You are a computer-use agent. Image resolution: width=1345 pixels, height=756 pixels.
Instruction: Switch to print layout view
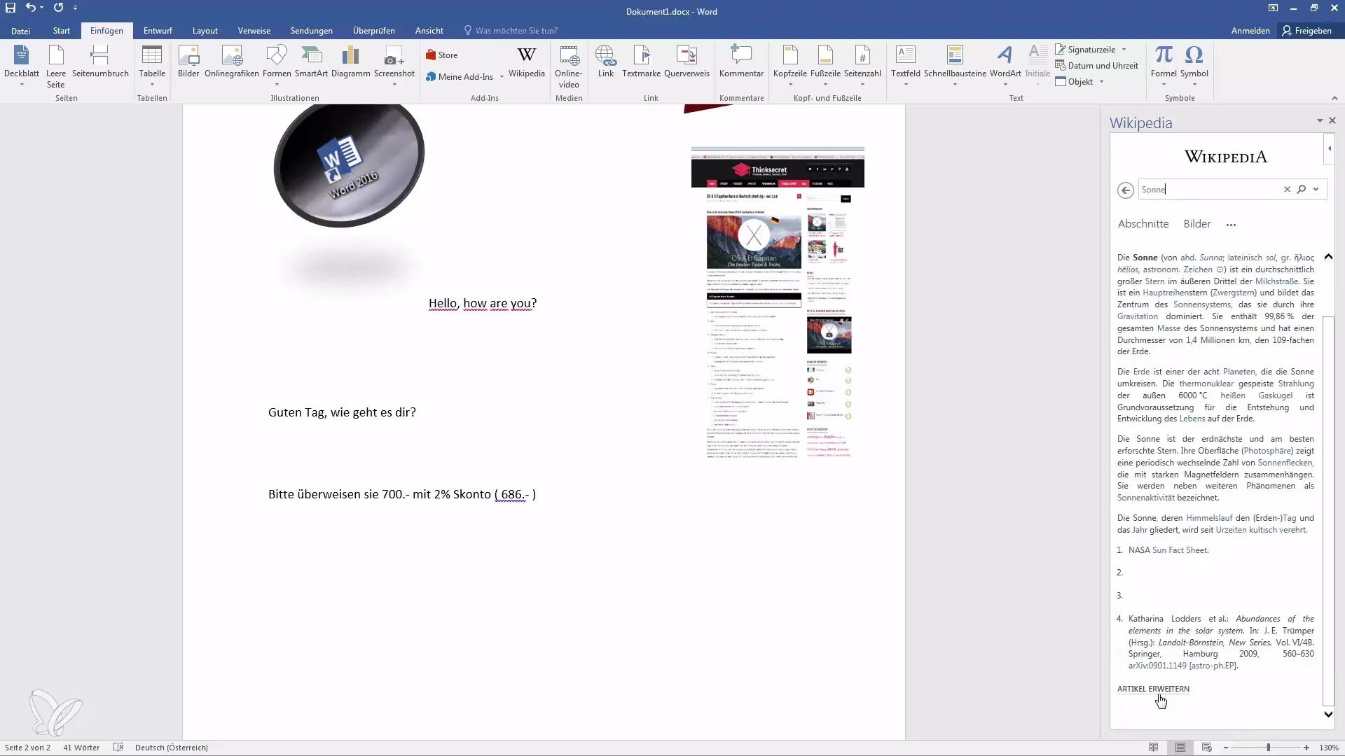pyautogui.click(x=1180, y=748)
